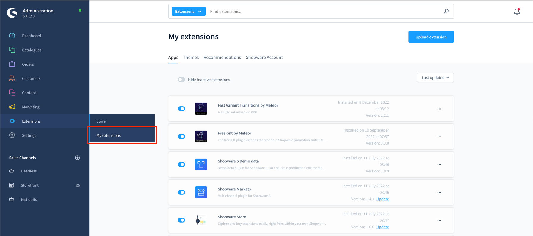Deactivate Shopware Store extension
The image size is (533, 236).
click(181, 220)
